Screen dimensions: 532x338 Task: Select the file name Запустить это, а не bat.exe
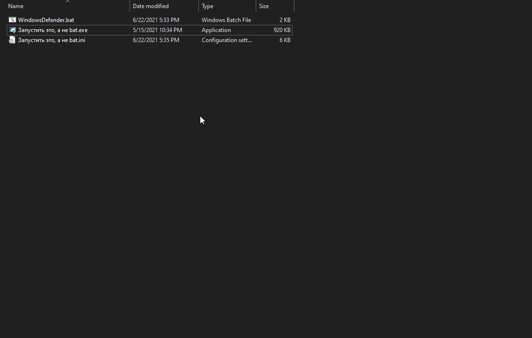(x=53, y=30)
